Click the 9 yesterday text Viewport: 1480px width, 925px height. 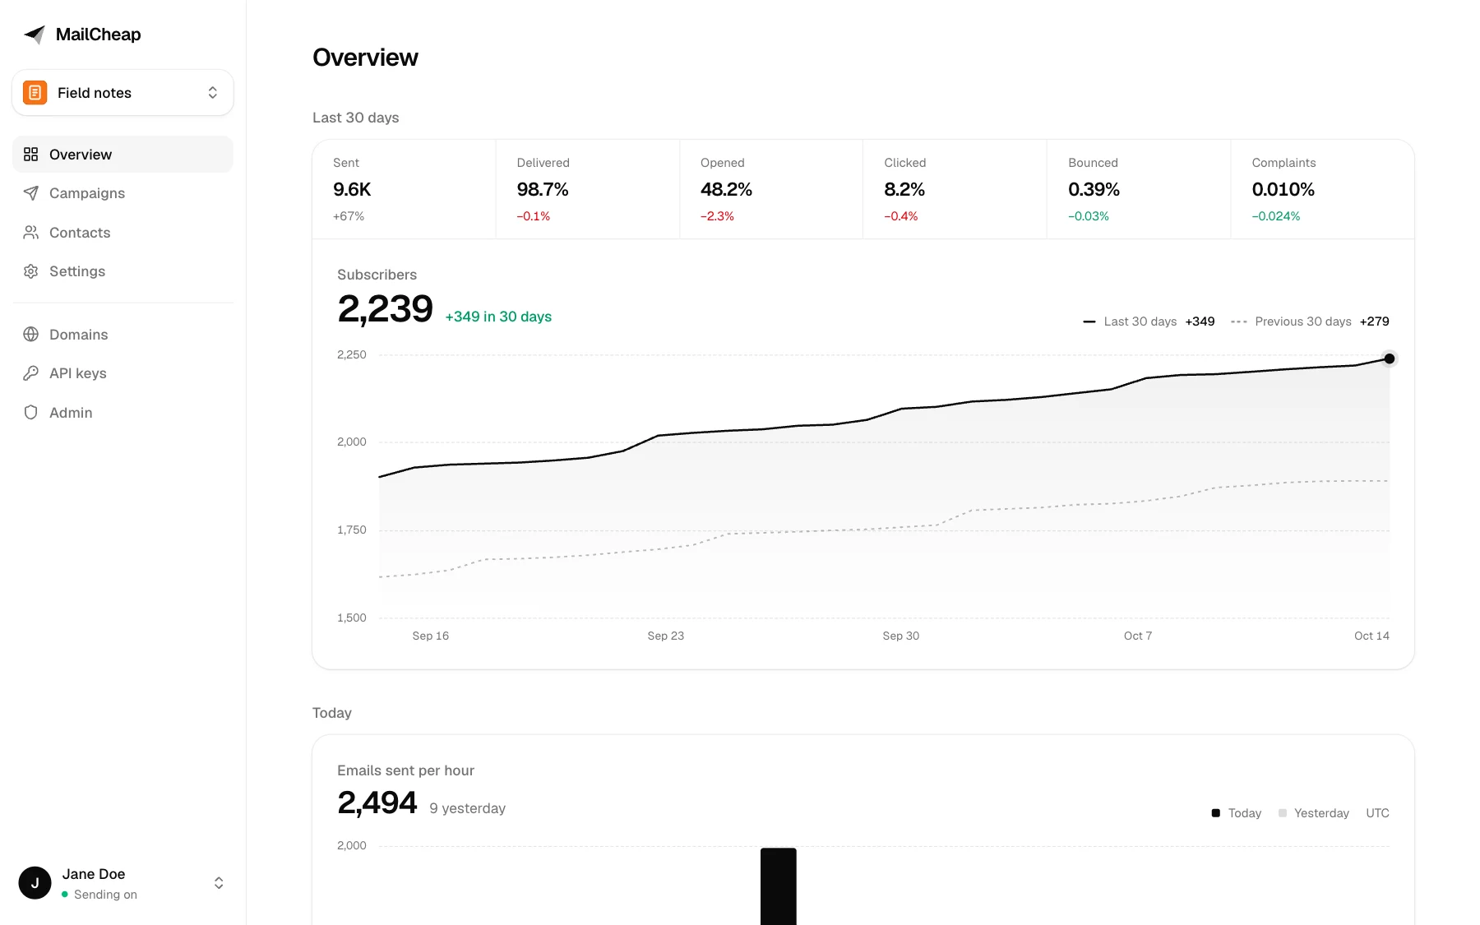467,808
